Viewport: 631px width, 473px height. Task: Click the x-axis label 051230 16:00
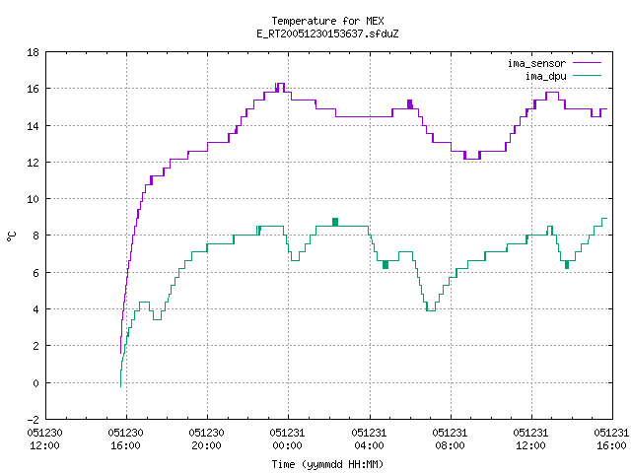coord(125,439)
